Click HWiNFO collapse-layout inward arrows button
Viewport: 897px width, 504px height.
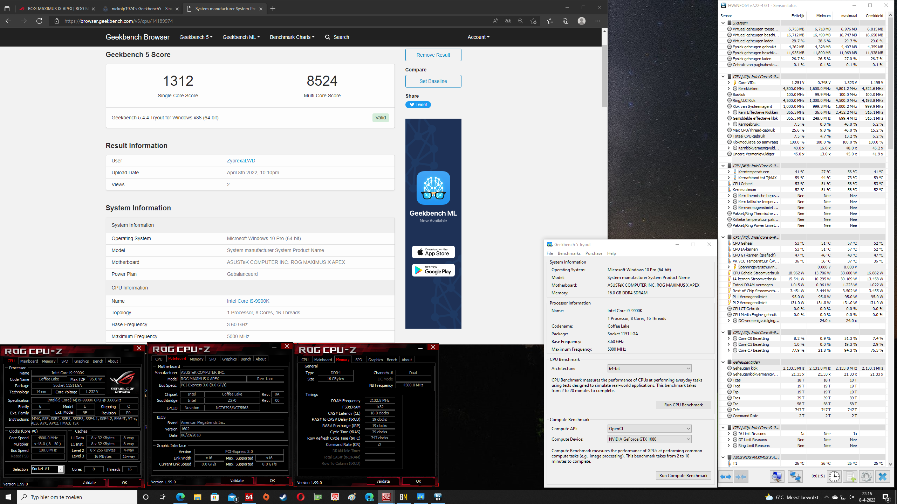(x=740, y=477)
